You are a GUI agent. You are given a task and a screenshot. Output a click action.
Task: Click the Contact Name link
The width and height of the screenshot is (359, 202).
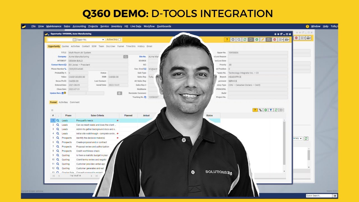[x=57, y=65]
